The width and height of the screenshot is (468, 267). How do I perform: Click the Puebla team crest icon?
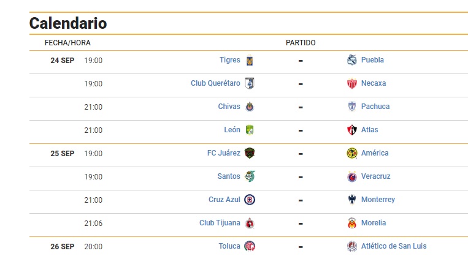pyautogui.click(x=352, y=60)
